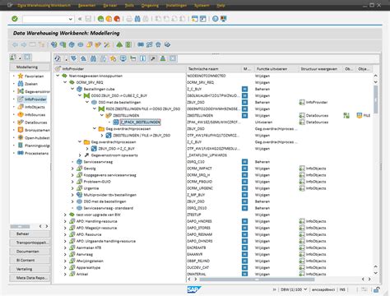Click the green Back icon in standard toolbar
This screenshot has height=296, width=390.
[100, 19]
